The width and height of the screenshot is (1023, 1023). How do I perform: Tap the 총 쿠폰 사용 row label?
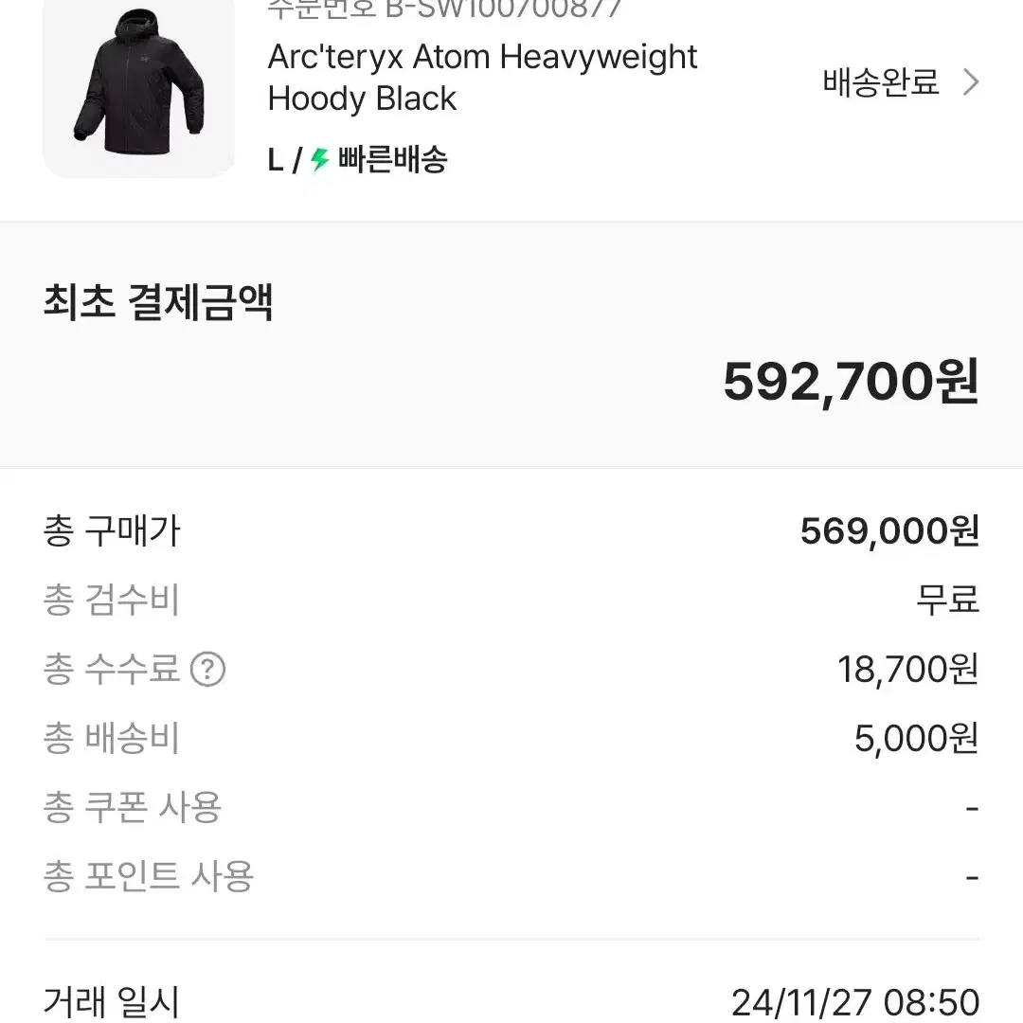click(133, 808)
